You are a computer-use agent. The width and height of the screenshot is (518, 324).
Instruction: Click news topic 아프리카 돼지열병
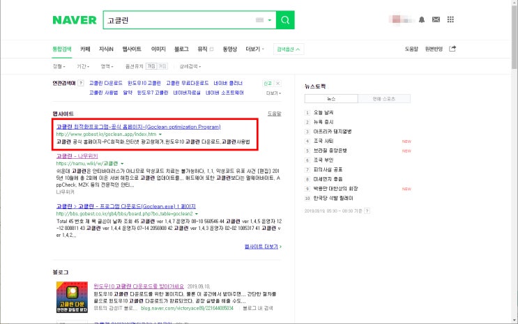(333, 132)
